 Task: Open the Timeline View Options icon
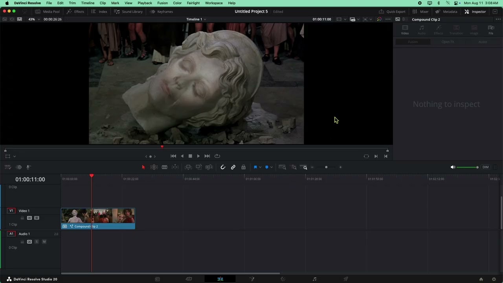(x=7, y=167)
